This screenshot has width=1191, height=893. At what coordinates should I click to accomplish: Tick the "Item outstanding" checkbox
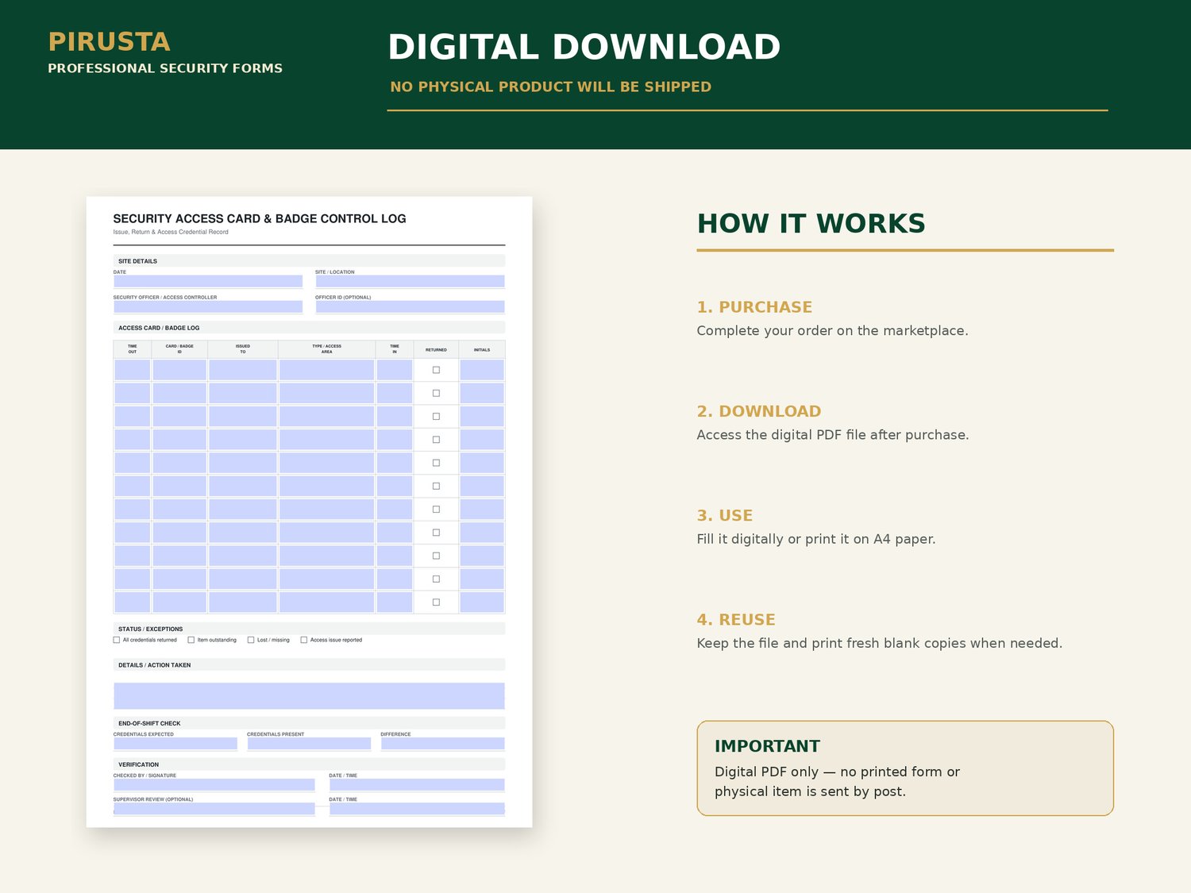pos(191,640)
